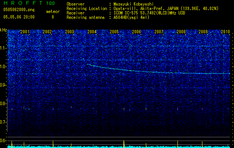This screenshot has height=148, width=234.
Task: Click the 0.7 kHz axis label
Action: (3, 122)
